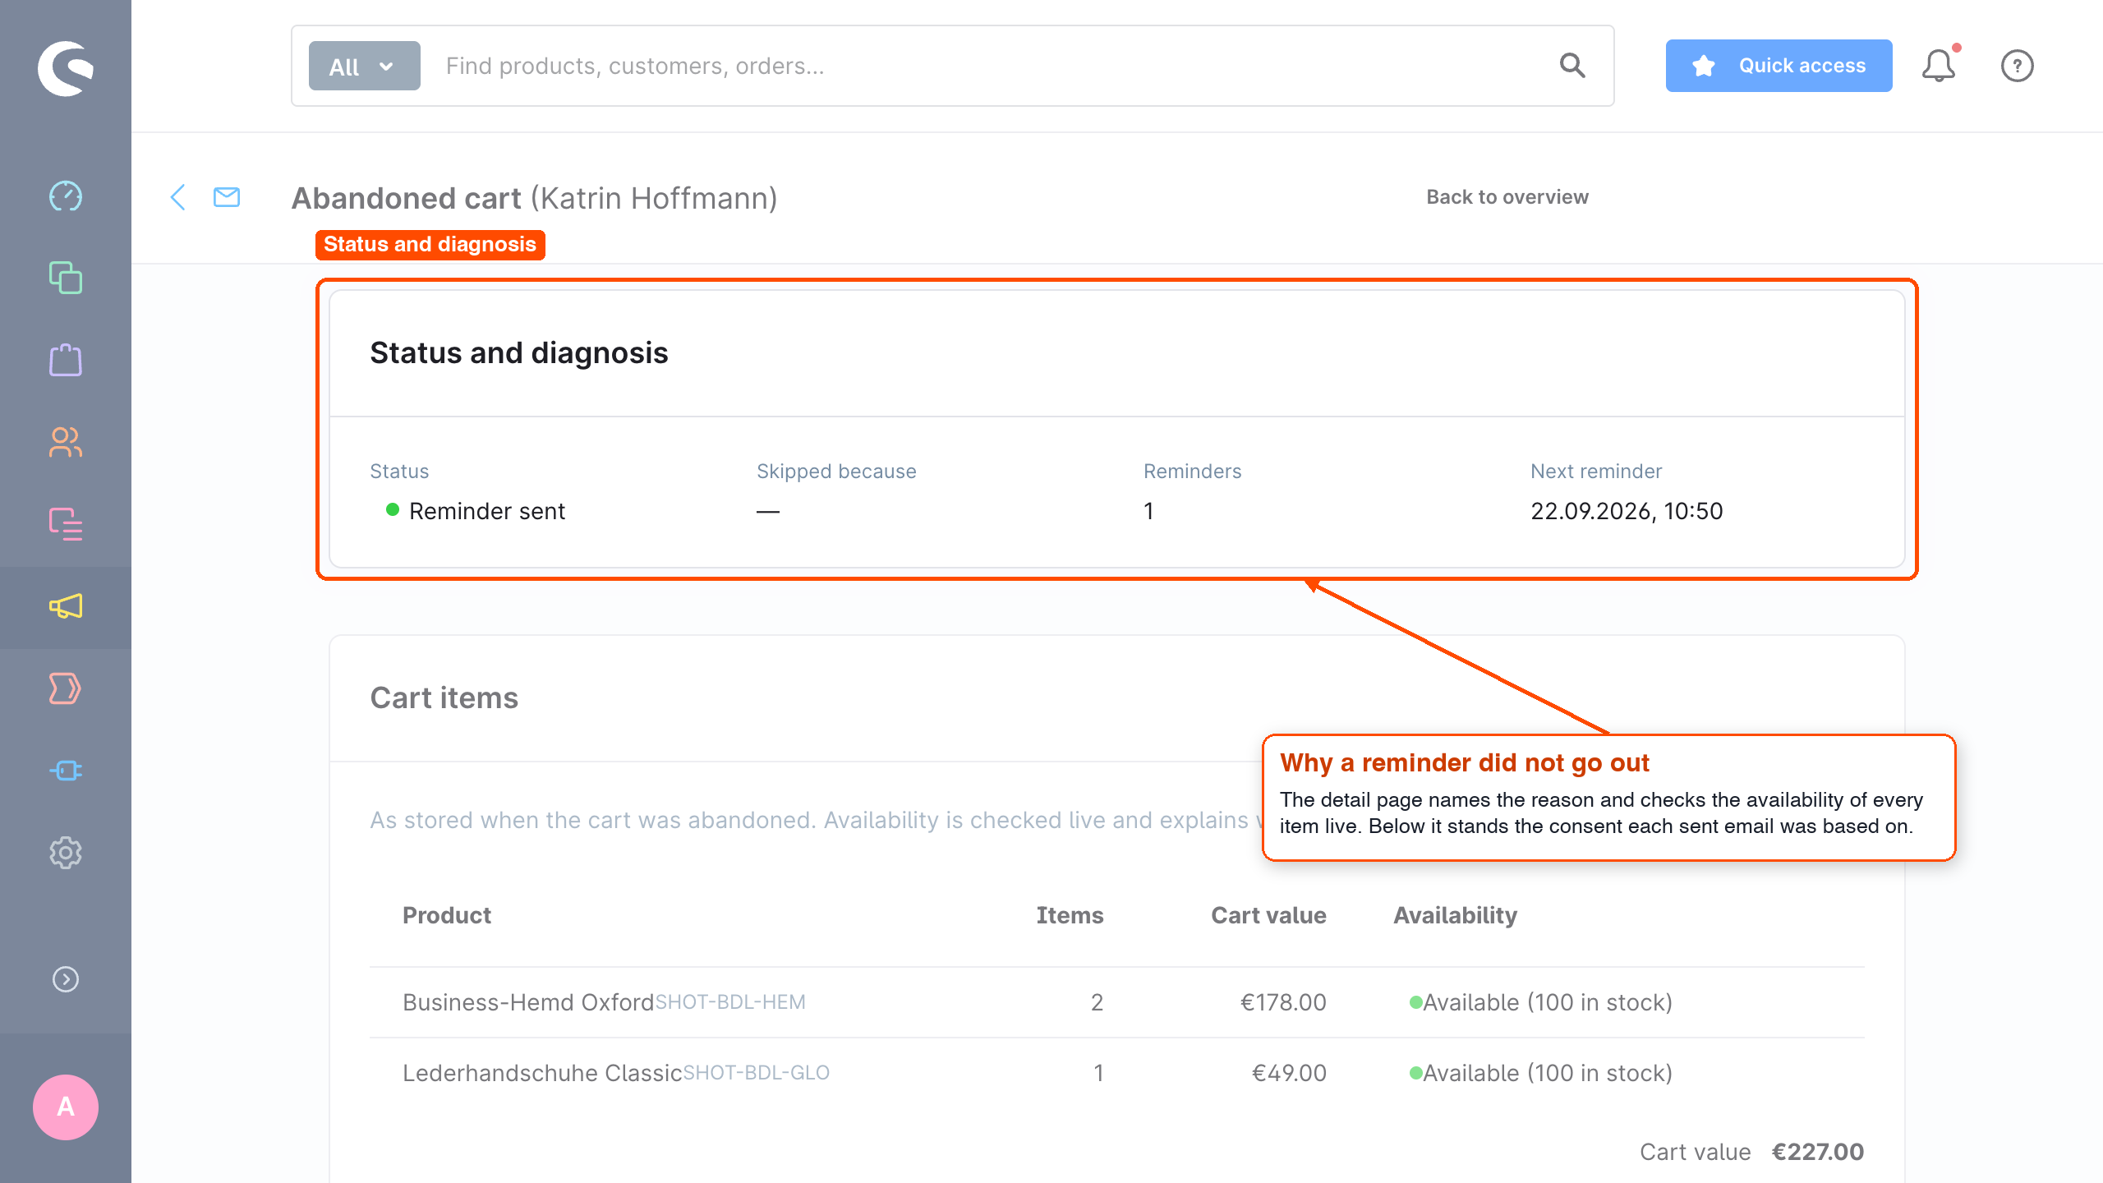Click the back chevron arrow
Viewport: 2103px width, 1183px height.
coord(177,197)
